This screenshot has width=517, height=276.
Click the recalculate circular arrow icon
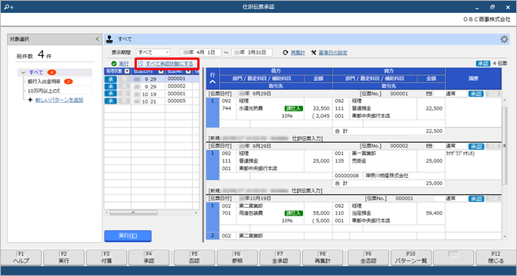coord(286,53)
